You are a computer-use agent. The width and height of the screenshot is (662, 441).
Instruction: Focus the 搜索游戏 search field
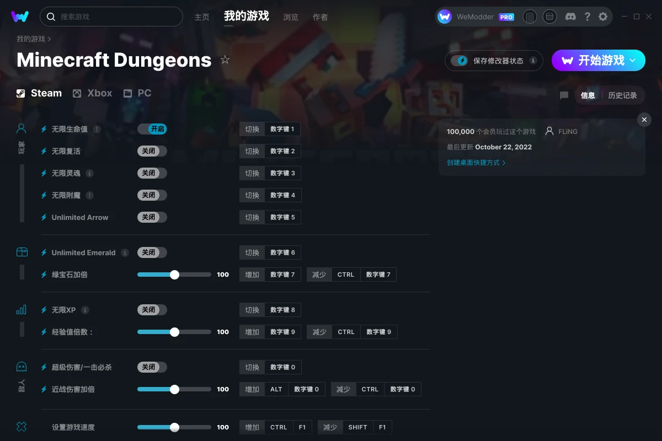click(111, 17)
